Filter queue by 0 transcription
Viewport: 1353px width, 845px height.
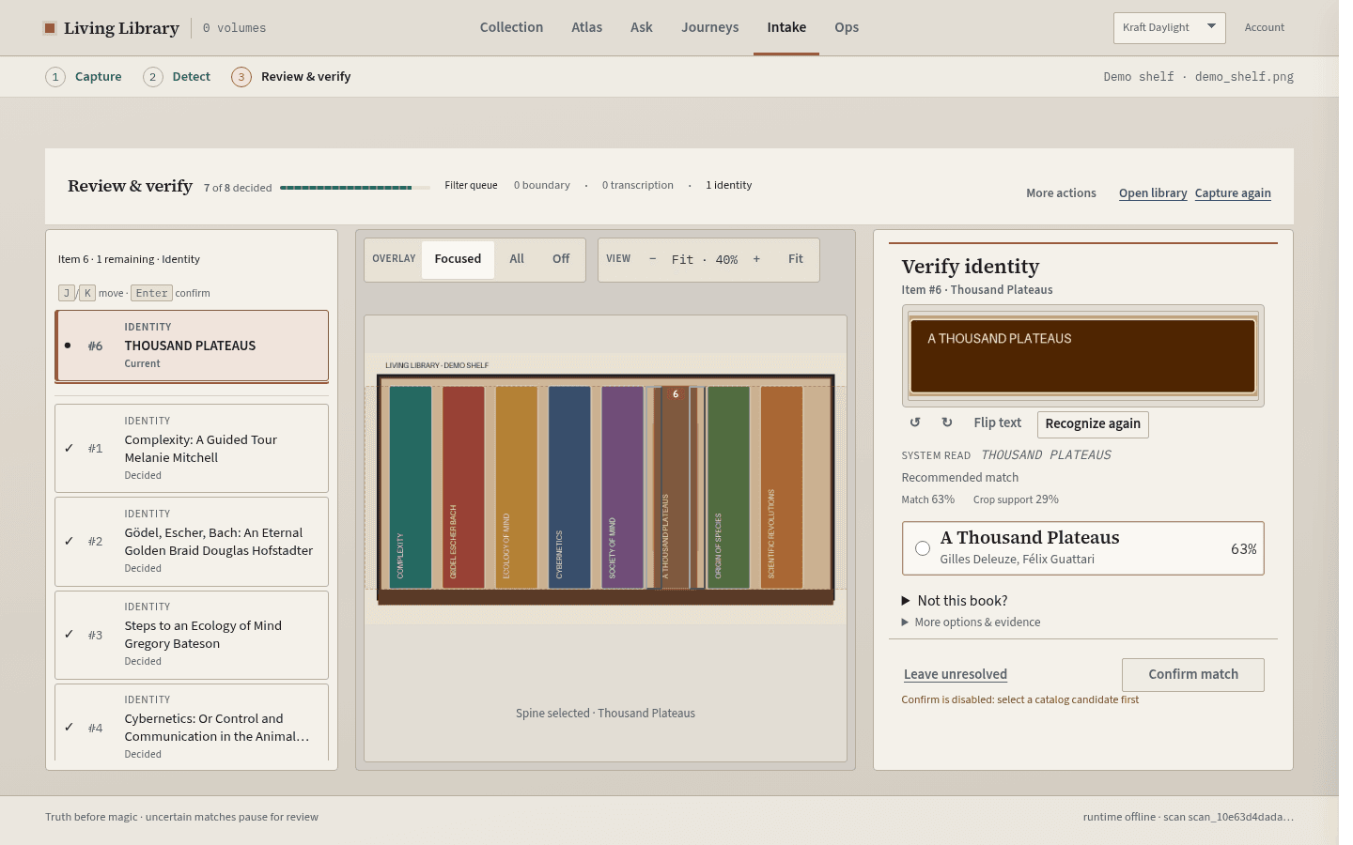pyautogui.click(x=638, y=186)
